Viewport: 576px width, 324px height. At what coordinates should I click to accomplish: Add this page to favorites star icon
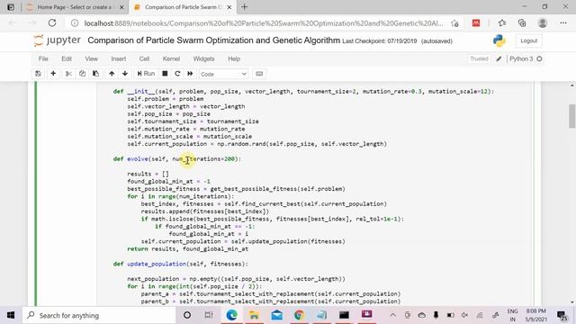454,23
